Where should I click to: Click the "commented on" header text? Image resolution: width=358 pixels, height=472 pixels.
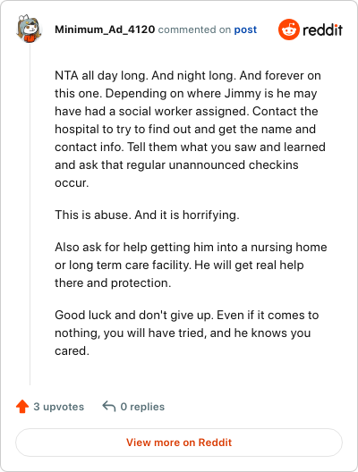[194, 29]
